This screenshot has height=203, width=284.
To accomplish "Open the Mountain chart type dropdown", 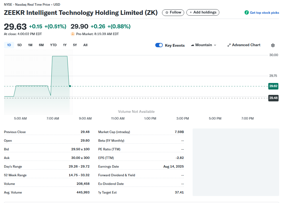I will click(204, 45).
